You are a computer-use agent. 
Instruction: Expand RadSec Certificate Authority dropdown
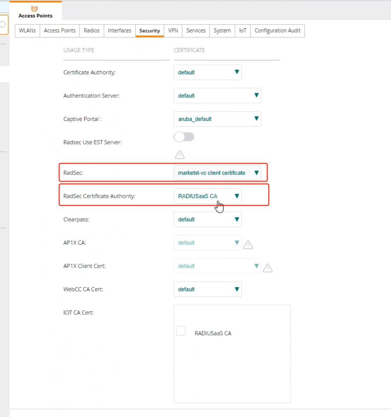(x=208, y=196)
